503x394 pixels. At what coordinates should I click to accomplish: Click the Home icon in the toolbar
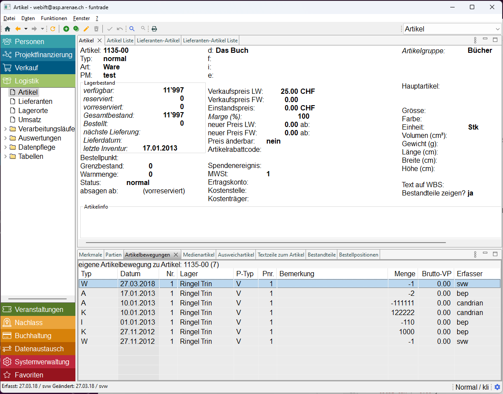(x=7, y=29)
